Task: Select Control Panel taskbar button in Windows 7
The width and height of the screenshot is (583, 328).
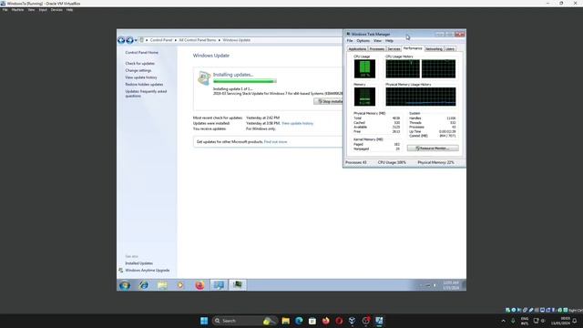Action: 219,285
